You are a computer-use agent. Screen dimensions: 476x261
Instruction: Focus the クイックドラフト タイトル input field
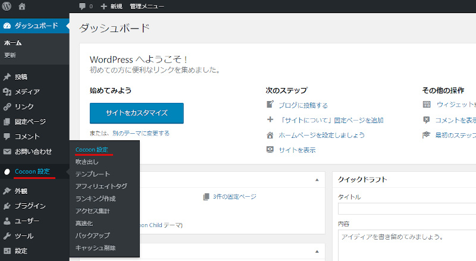pos(407,209)
